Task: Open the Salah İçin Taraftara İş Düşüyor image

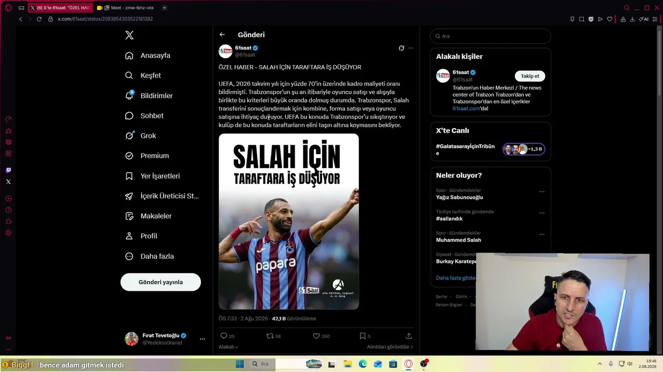Action: click(289, 222)
